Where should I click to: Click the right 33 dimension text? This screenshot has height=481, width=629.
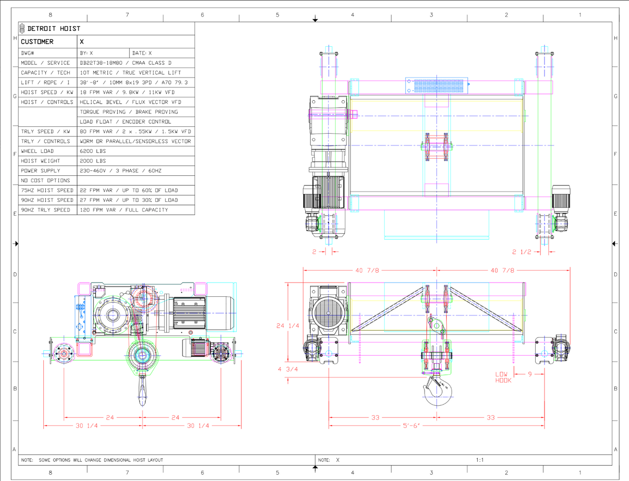pyautogui.click(x=490, y=418)
